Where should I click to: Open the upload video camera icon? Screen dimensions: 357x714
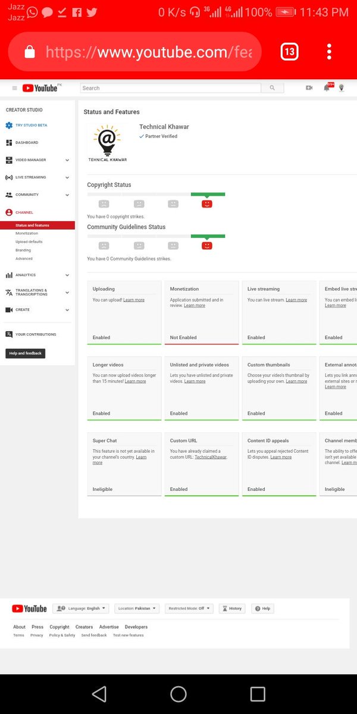(x=309, y=88)
